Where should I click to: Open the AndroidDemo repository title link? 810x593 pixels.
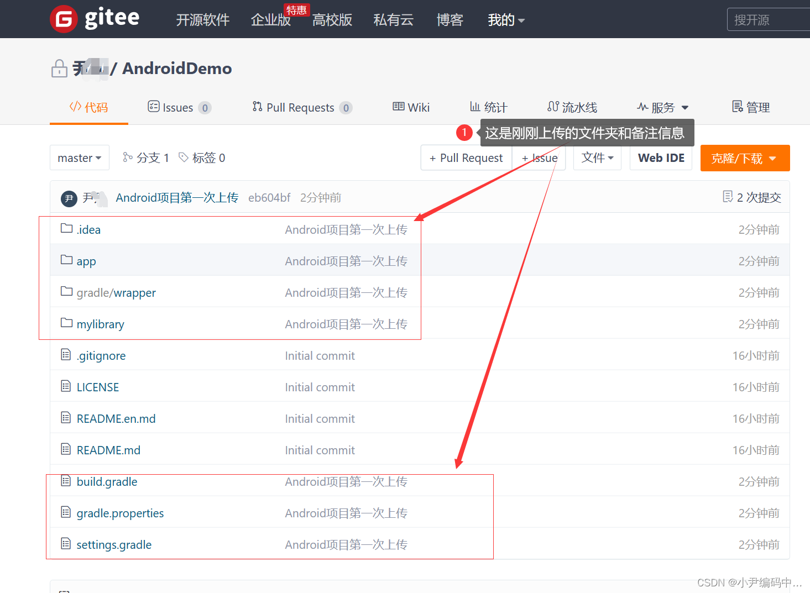(177, 69)
